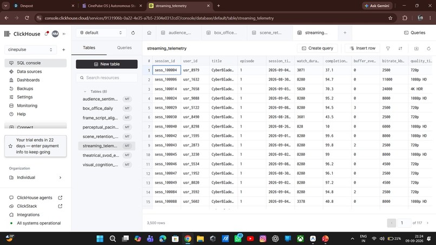Click the New table button
This screenshot has height=245, width=436.
107,64
